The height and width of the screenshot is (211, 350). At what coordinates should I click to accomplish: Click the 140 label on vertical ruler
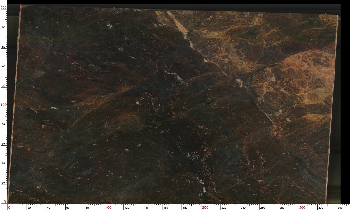[3, 66]
